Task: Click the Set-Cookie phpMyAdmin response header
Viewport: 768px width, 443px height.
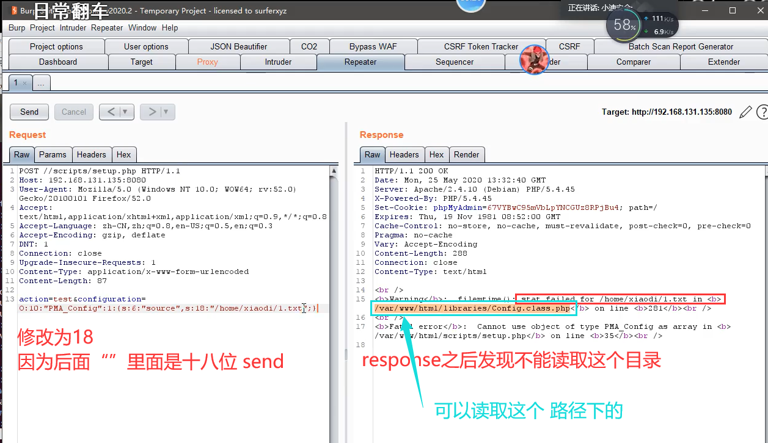Action: click(516, 207)
